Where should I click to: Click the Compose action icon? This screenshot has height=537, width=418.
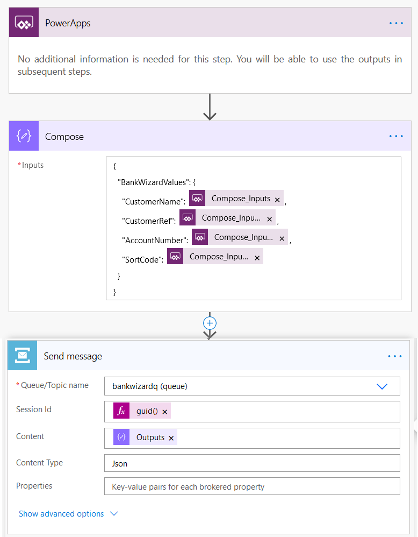point(24,136)
